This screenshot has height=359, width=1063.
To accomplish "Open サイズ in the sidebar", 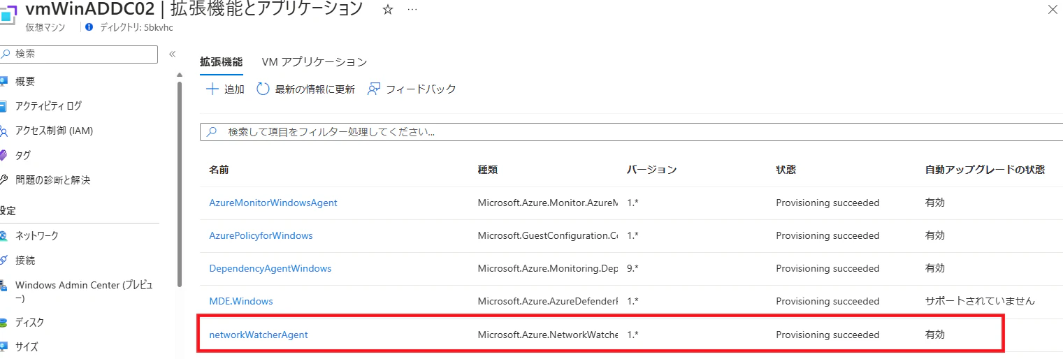I will 27,346.
